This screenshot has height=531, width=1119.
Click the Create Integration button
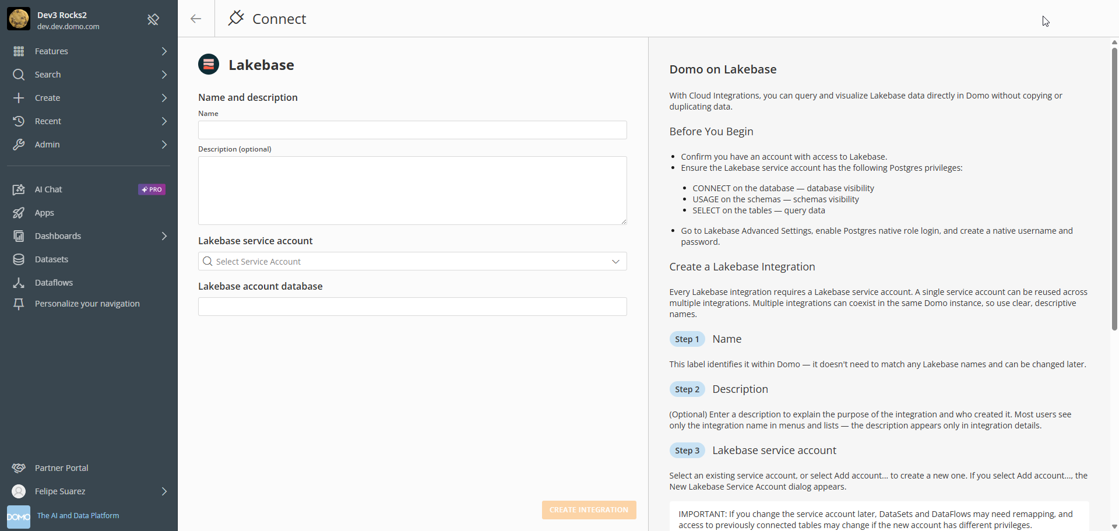tap(589, 510)
